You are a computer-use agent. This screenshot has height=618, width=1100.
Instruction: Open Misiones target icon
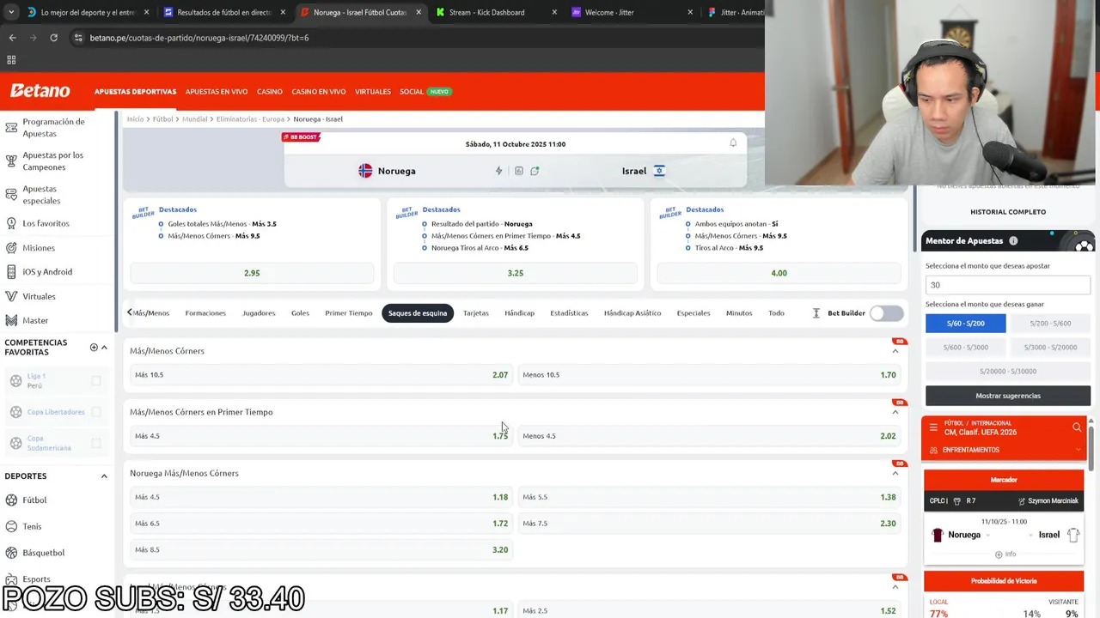click(11, 248)
